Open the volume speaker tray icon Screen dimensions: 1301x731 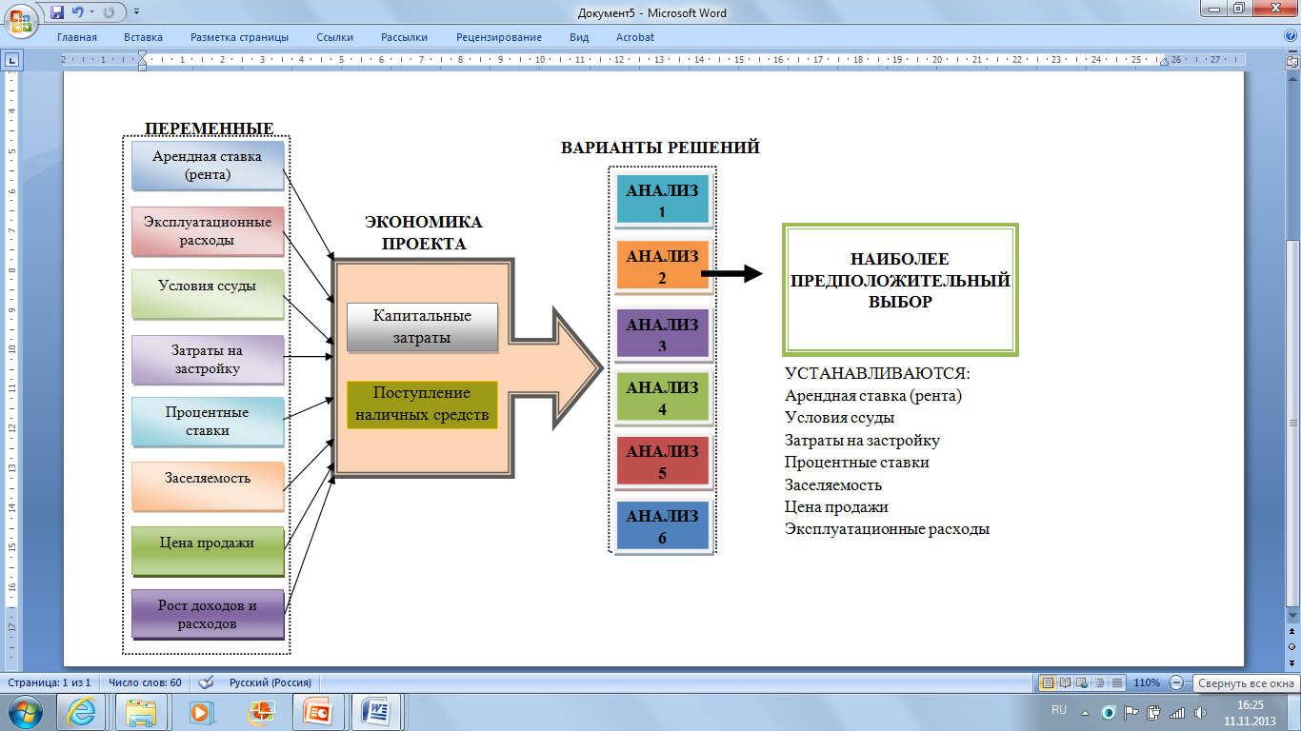[1198, 712]
